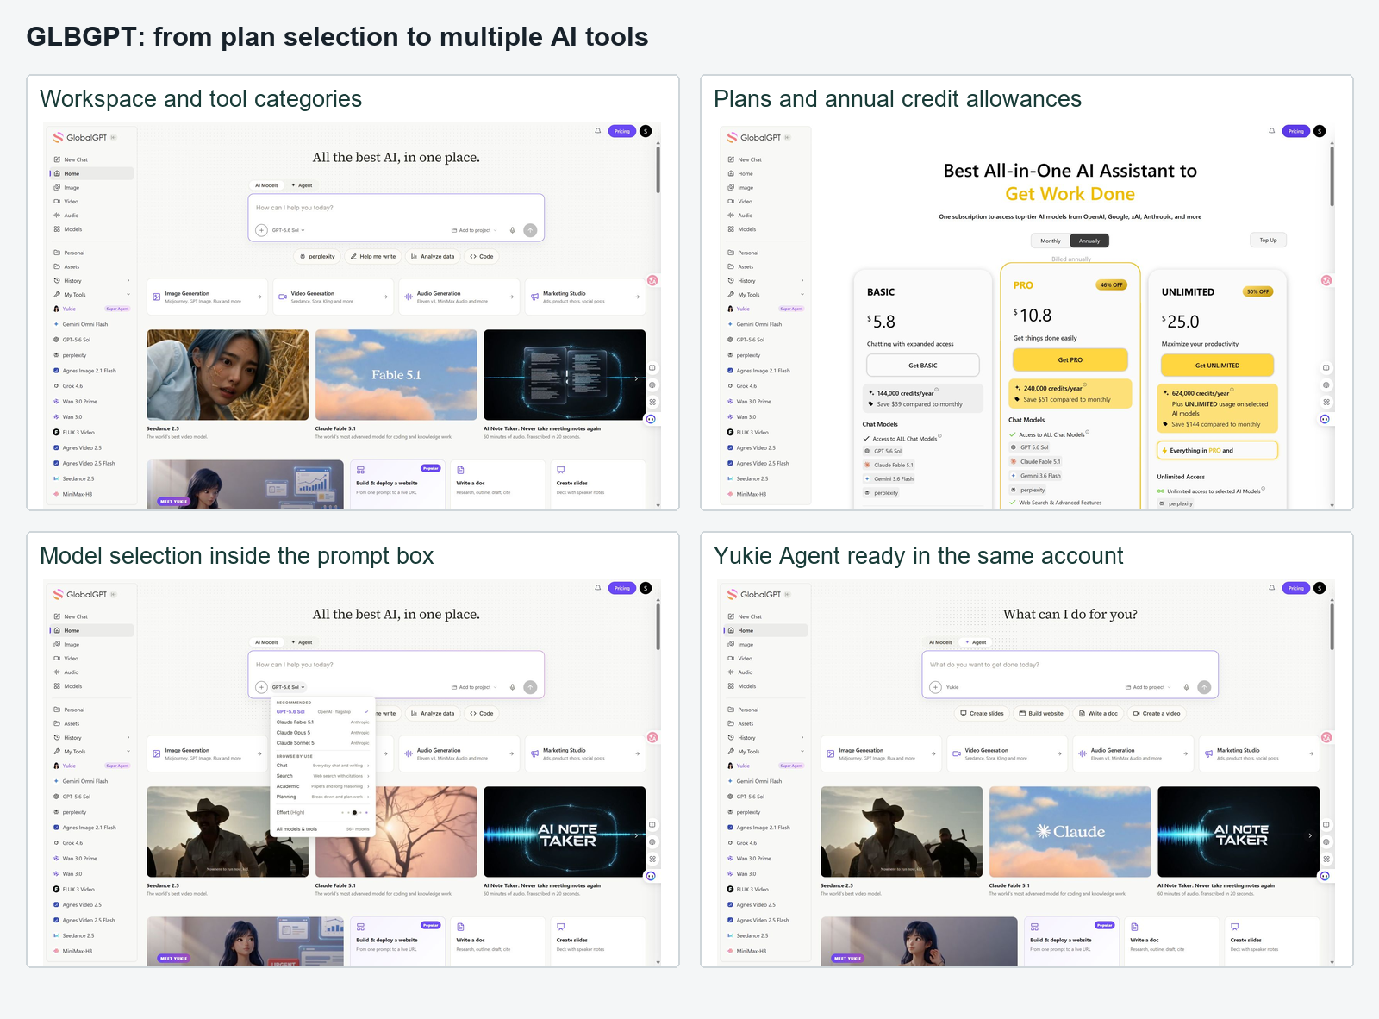The image size is (1379, 1019).
Task: Click Get PRO button
Action: click(x=1070, y=359)
